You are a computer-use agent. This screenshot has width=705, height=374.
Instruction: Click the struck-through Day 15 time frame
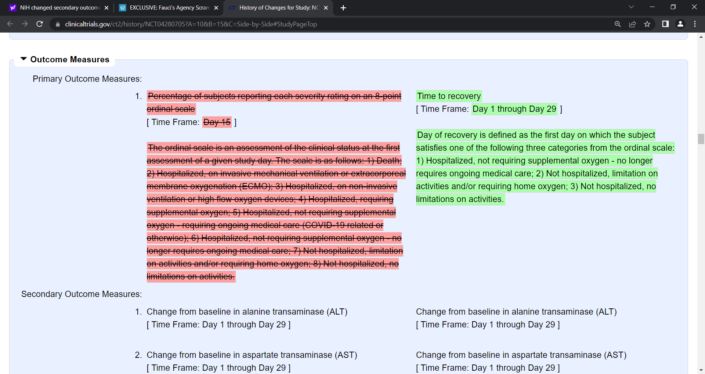(217, 122)
